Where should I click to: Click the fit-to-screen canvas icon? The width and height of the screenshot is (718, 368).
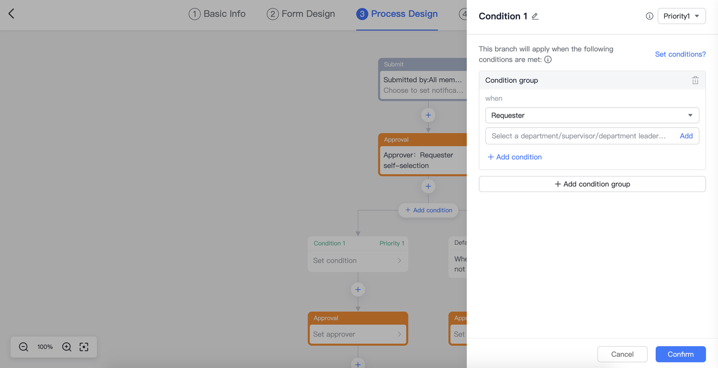[84, 347]
